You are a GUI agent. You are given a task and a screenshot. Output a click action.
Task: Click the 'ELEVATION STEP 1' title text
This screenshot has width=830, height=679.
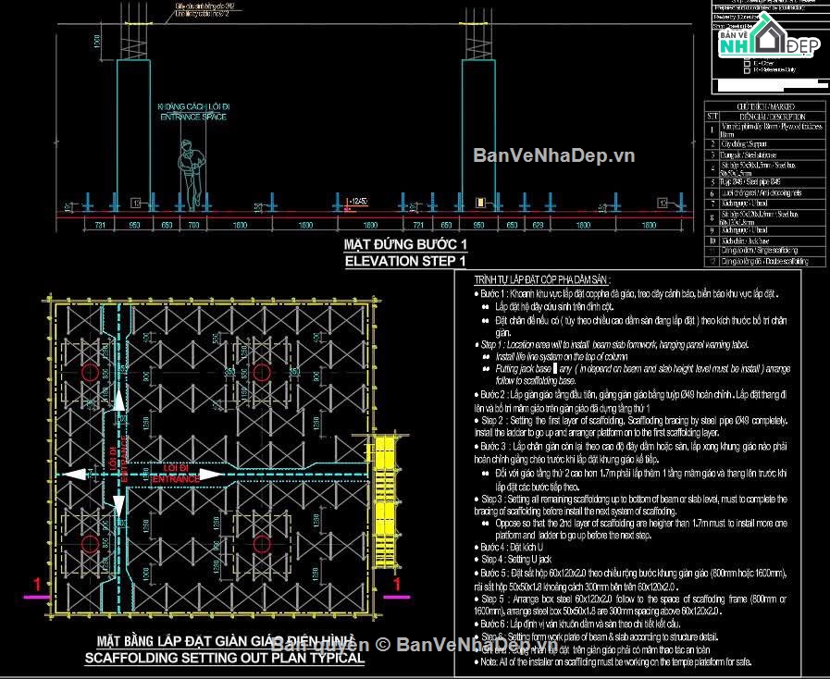coord(405,261)
